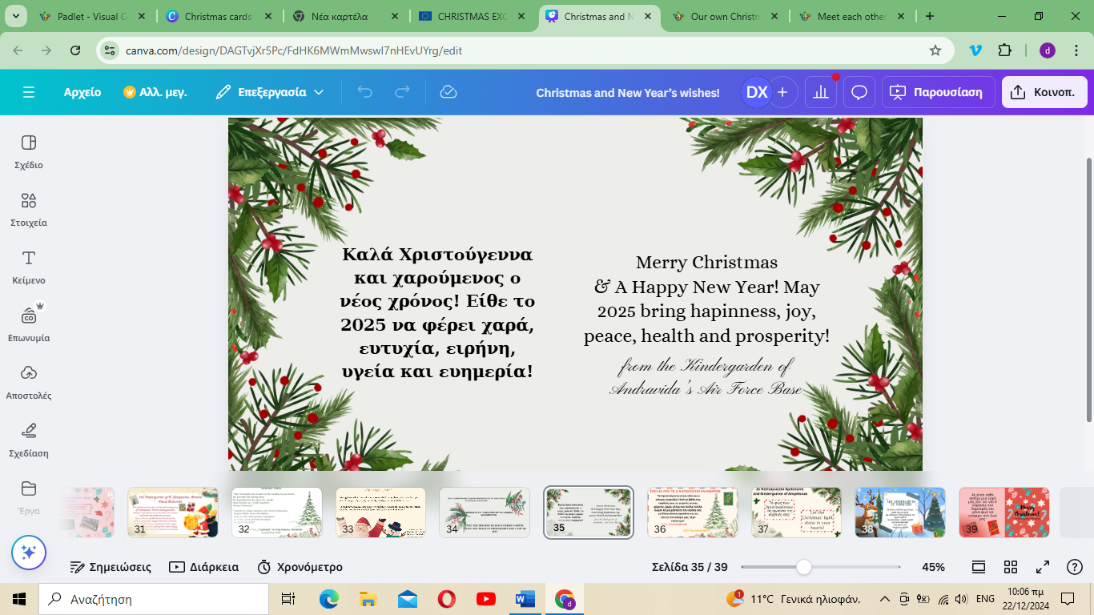Open the Σχέδιο design panel
Screen dimensions: 1094x615
tap(29, 151)
